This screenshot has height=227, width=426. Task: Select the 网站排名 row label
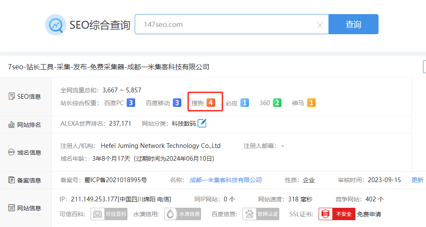(x=29, y=125)
